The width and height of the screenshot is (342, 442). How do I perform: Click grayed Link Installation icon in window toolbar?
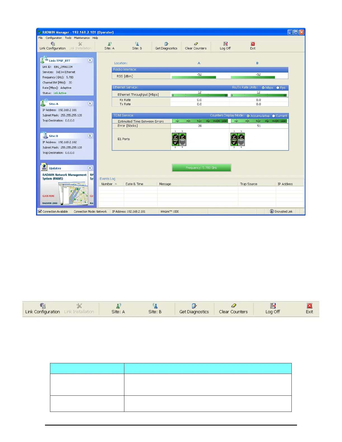(80, 44)
